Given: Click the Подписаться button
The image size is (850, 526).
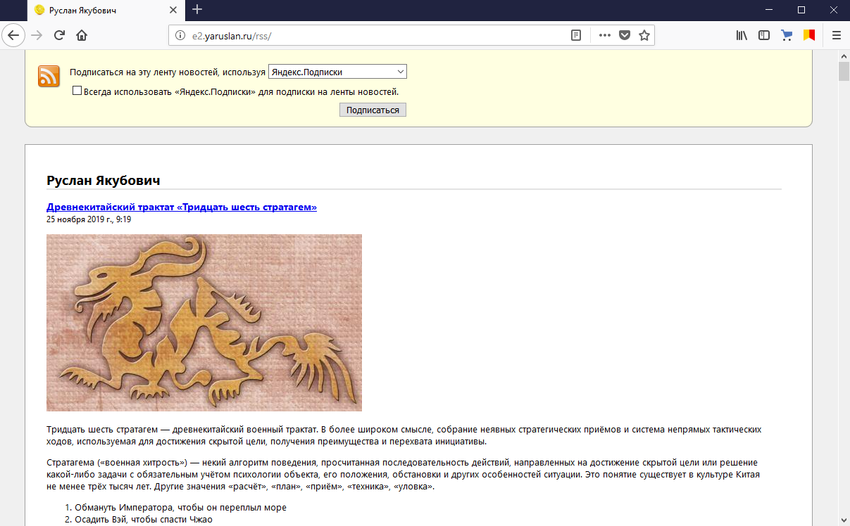Looking at the screenshot, I should pyautogui.click(x=373, y=110).
